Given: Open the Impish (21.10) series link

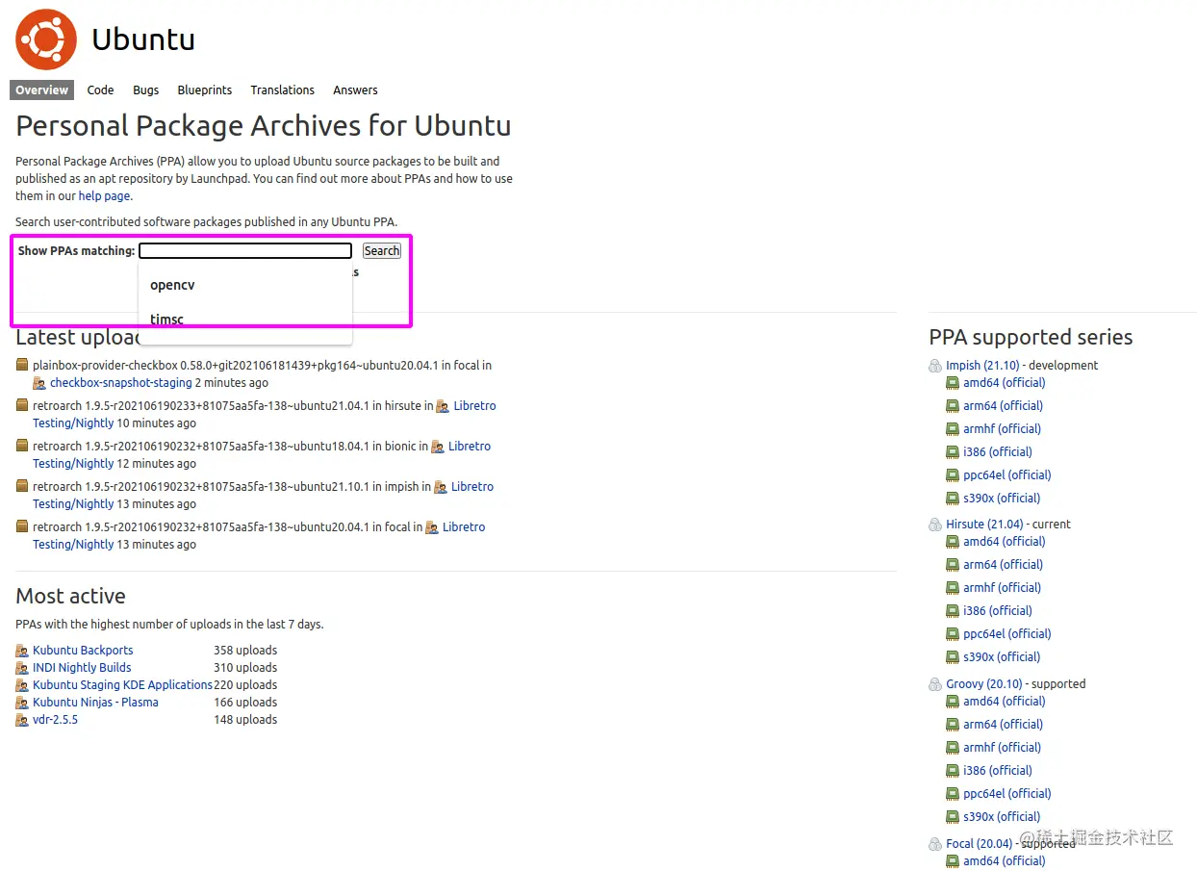Looking at the screenshot, I should click(982, 365).
